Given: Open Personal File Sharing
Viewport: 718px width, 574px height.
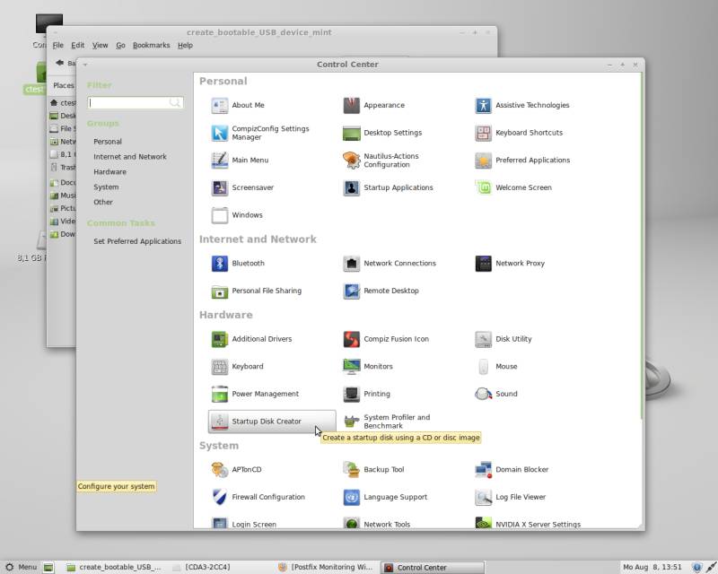Looking at the screenshot, I should (x=257, y=291).
